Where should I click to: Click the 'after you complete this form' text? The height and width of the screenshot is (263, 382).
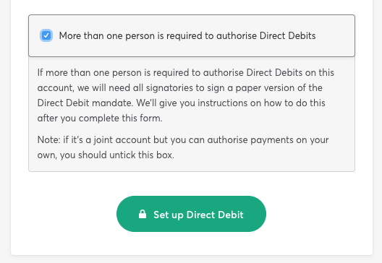100,118
